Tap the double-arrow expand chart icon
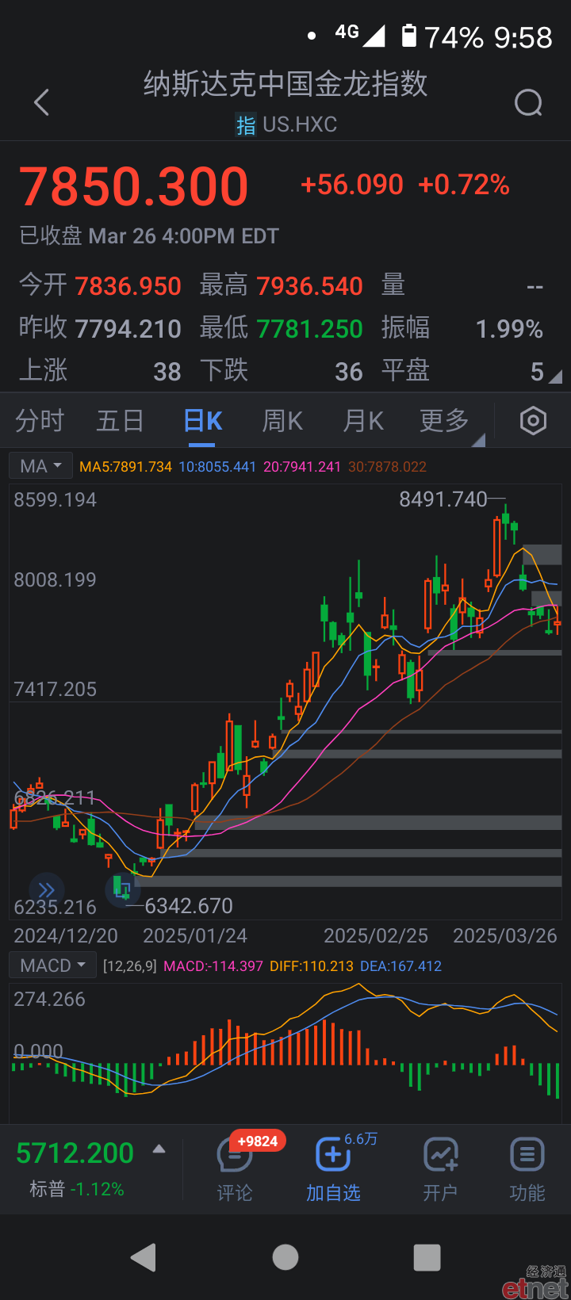The width and height of the screenshot is (571, 1300). click(x=47, y=889)
